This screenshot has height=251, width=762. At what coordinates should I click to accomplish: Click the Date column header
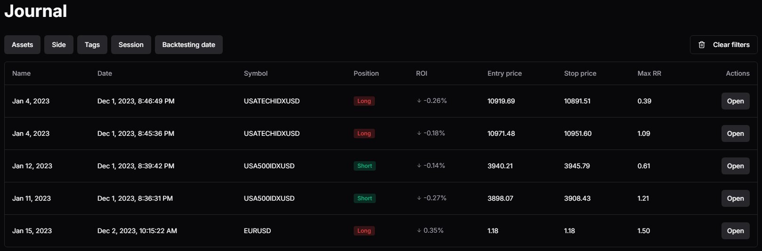point(105,73)
